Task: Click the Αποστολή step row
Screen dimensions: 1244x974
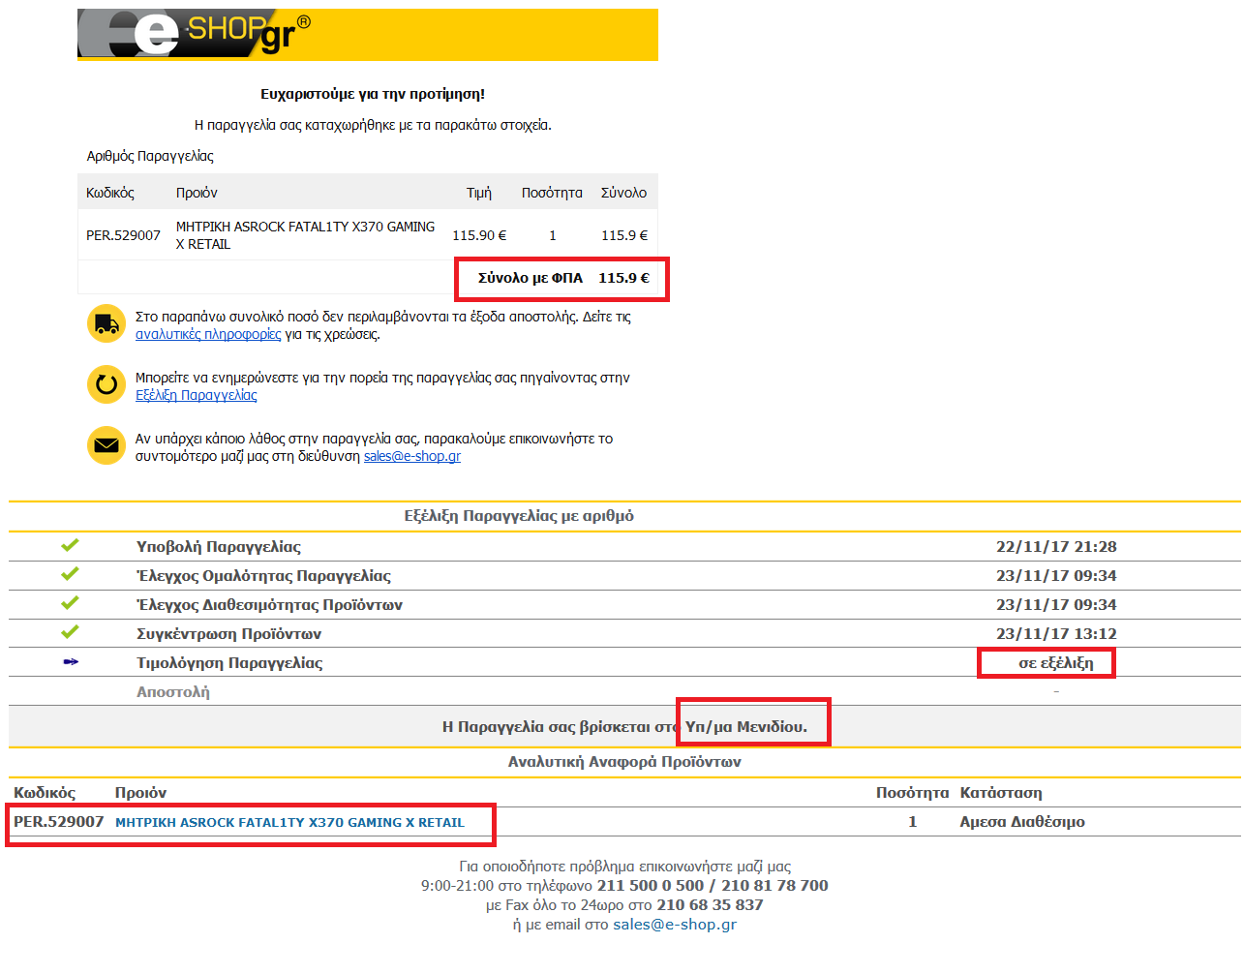Action: tap(173, 692)
